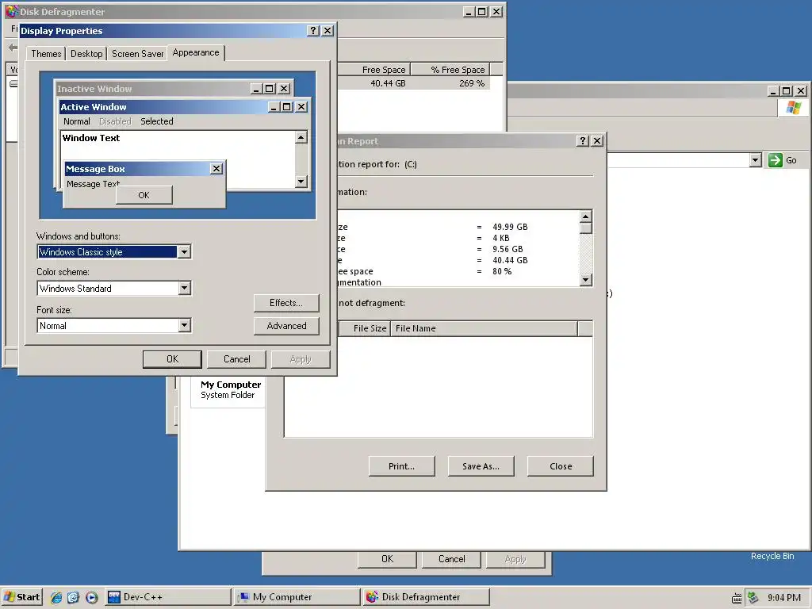Screen dimensions: 812x609
Task: Switch to Dev-C++ taskbar button
Action: pyautogui.click(x=168, y=597)
